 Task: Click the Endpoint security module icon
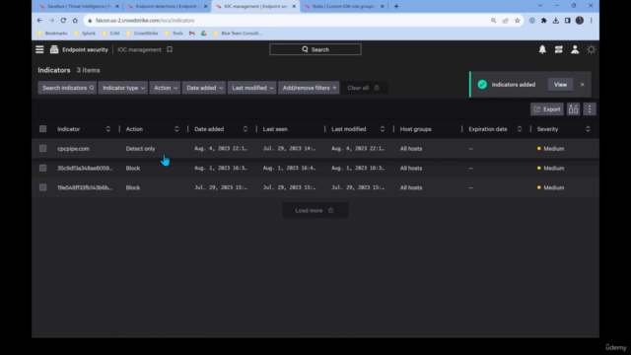click(54, 49)
